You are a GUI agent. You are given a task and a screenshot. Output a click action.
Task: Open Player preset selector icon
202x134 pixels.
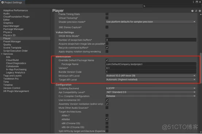point(196,11)
